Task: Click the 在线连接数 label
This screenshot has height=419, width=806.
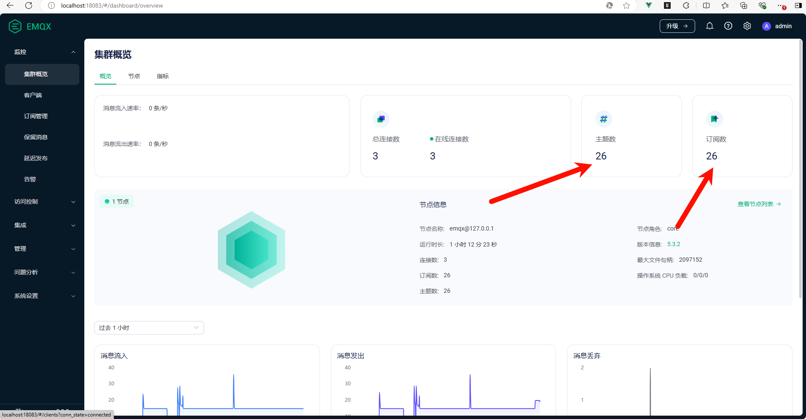Action: pyautogui.click(x=451, y=139)
